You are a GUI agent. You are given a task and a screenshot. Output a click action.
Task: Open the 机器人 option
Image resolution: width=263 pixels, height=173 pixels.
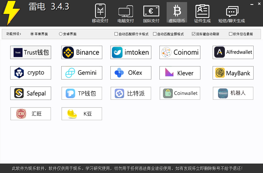[x=233, y=93]
